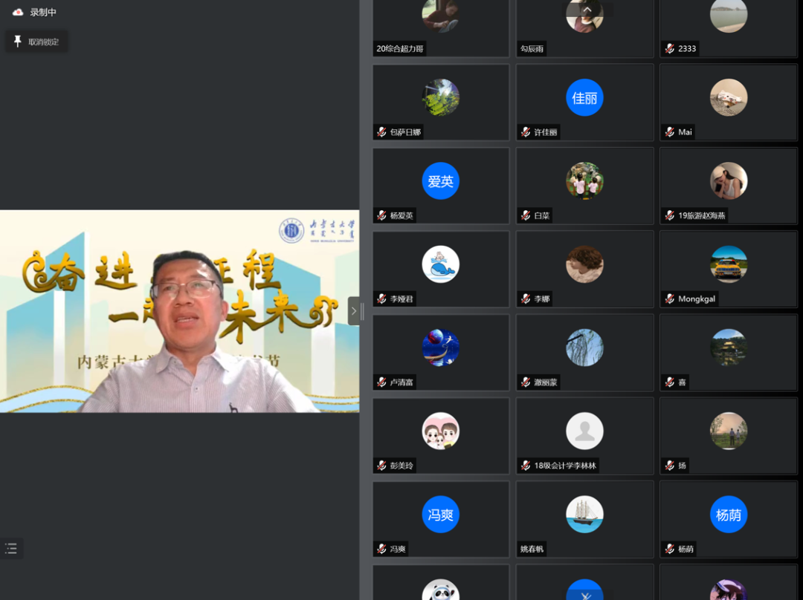803x600 pixels.
Task: Select the pinned speaker video feed
Action: [x=179, y=311]
